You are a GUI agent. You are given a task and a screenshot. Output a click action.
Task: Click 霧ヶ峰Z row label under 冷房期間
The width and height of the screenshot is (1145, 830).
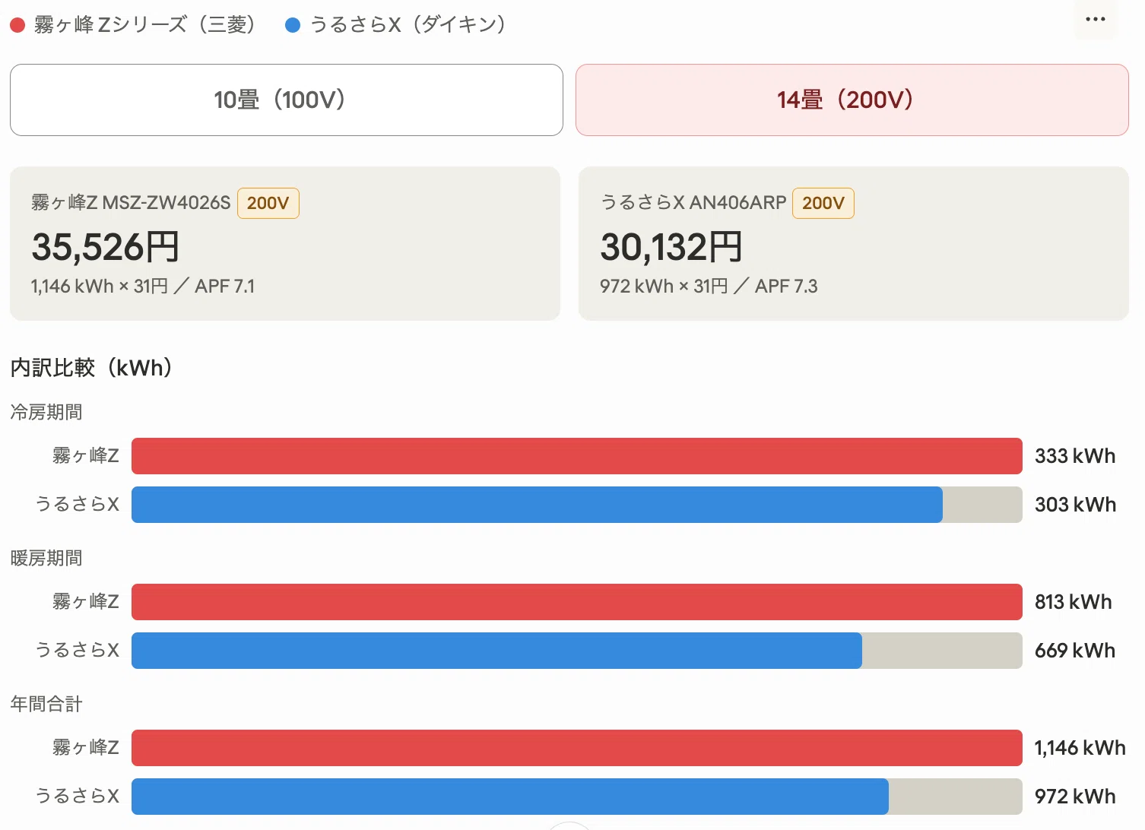(x=85, y=456)
